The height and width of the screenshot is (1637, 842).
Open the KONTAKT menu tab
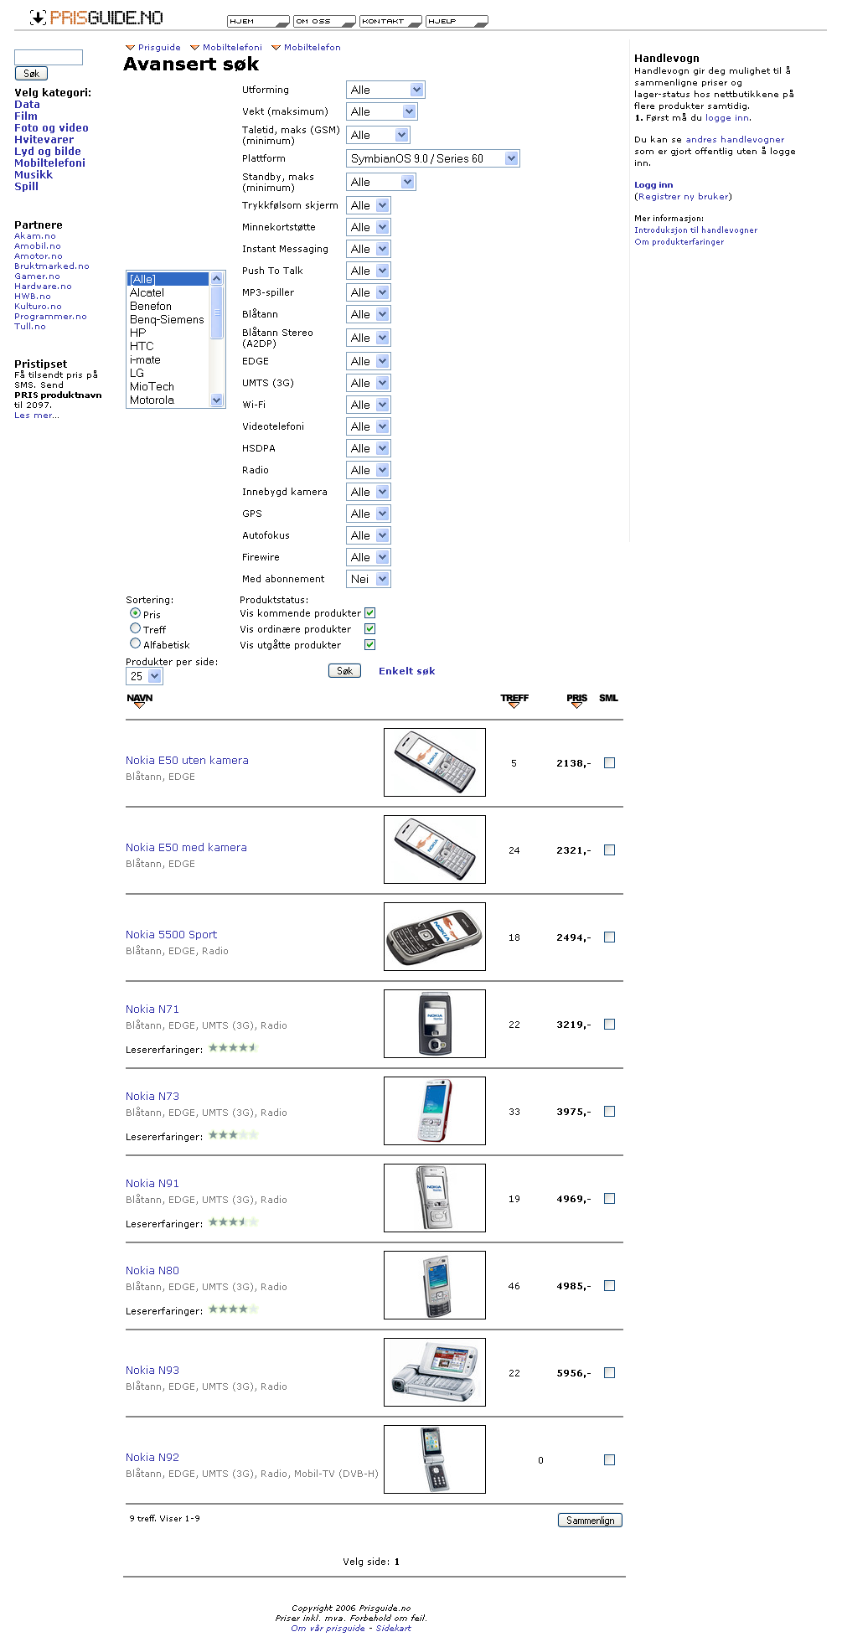tap(390, 21)
